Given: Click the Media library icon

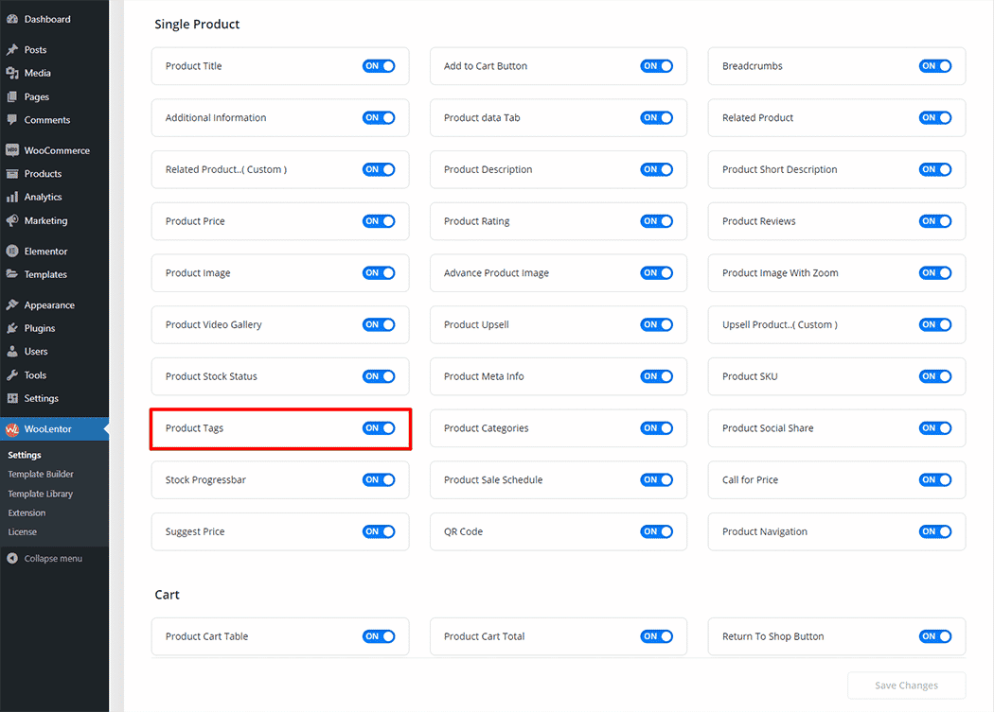Looking at the screenshot, I should (x=12, y=73).
